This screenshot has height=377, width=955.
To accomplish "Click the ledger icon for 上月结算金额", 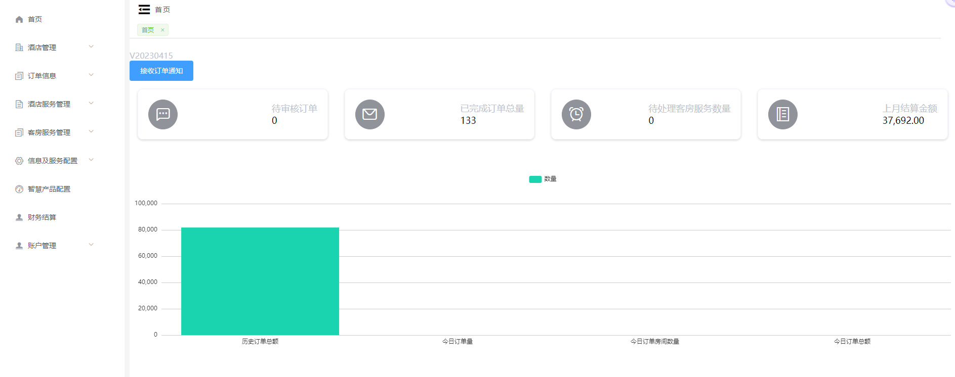I will pyautogui.click(x=783, y=114).
